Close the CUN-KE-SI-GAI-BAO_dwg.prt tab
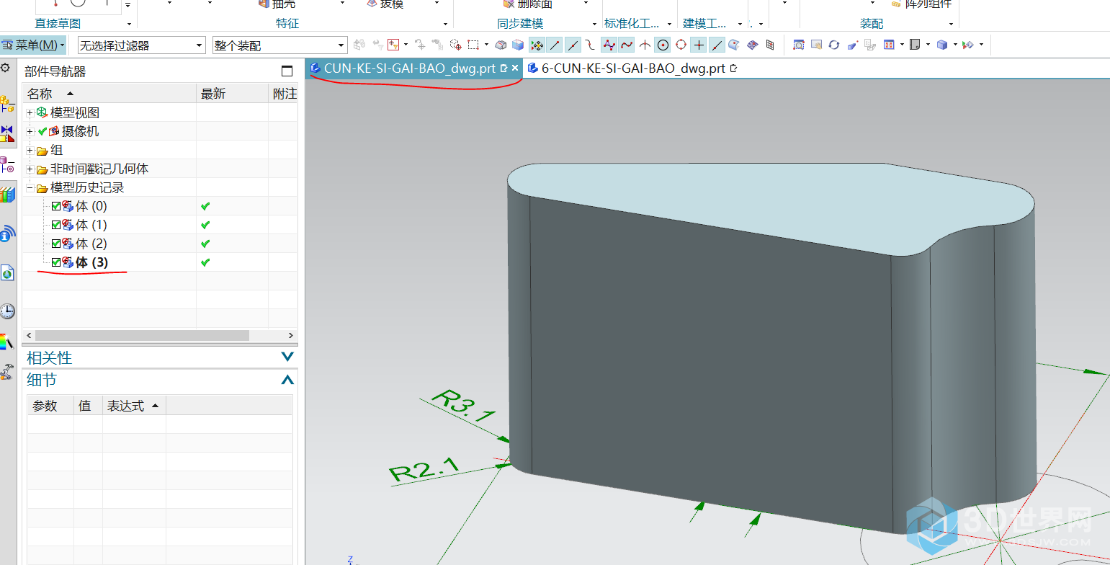 (x=515, y=68)
